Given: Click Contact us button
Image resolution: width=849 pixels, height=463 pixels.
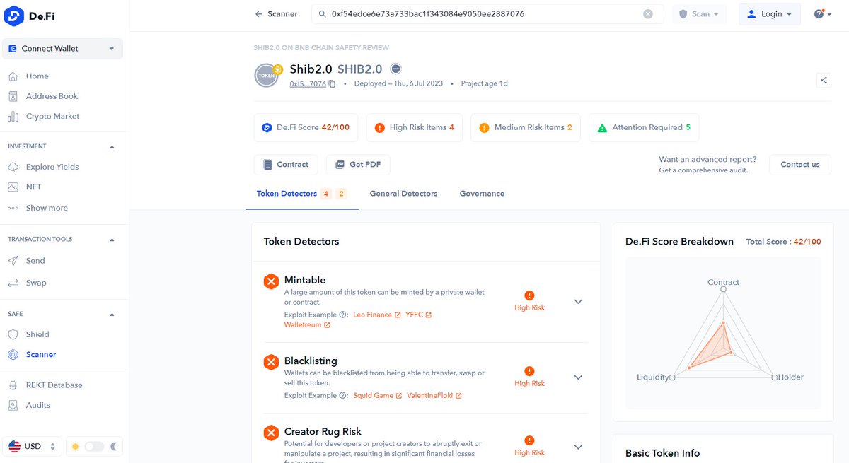Looking at the screenshot, I should click(800, 165).
